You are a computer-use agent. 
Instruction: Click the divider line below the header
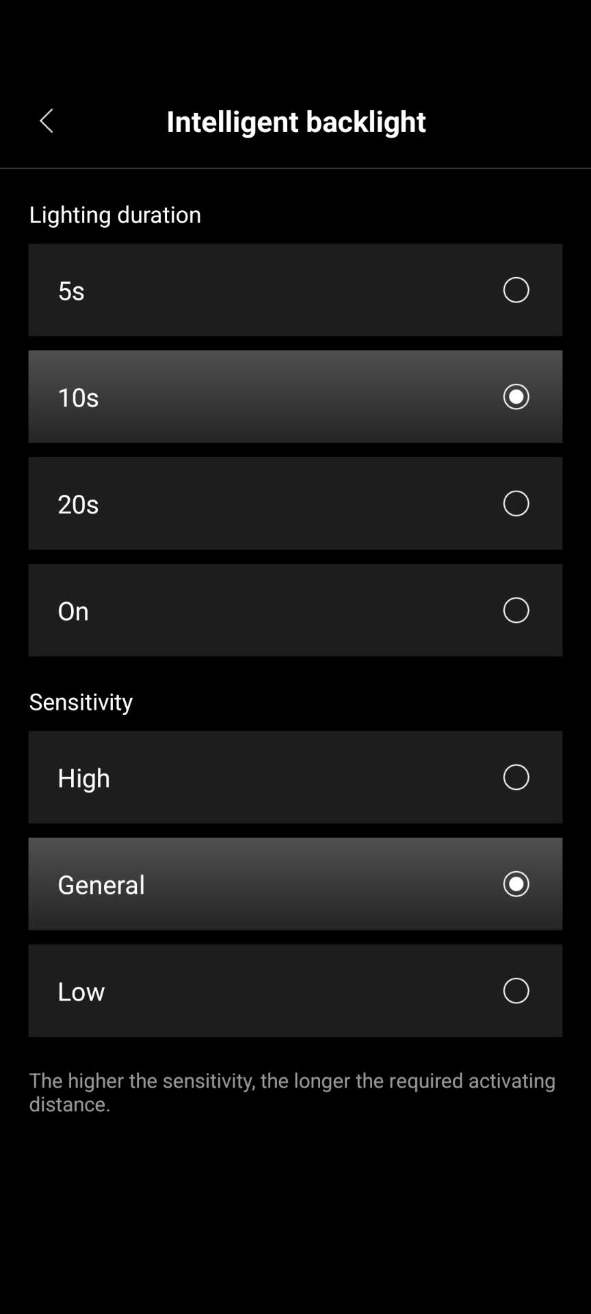coord(295,168)
